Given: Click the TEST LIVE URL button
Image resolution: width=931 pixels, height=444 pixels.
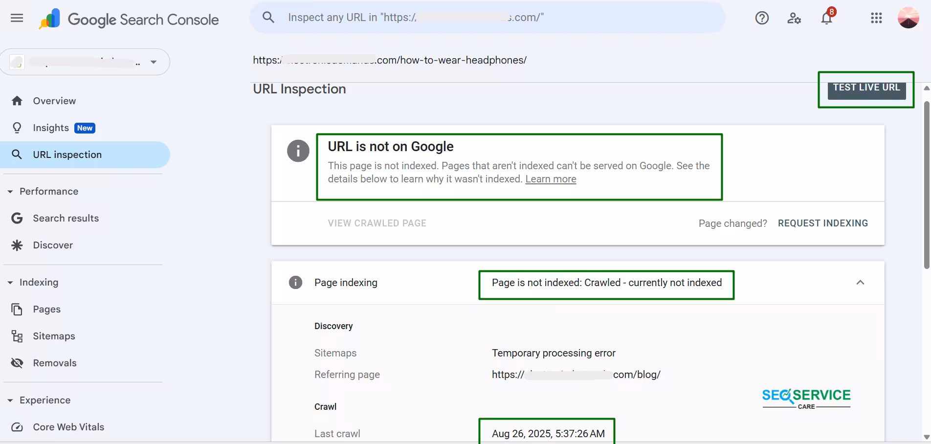Looking at the screenshot, I should (x=866, y=87).
